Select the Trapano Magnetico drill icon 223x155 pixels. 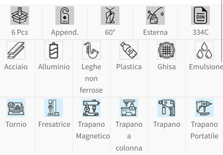click(91, 108)
